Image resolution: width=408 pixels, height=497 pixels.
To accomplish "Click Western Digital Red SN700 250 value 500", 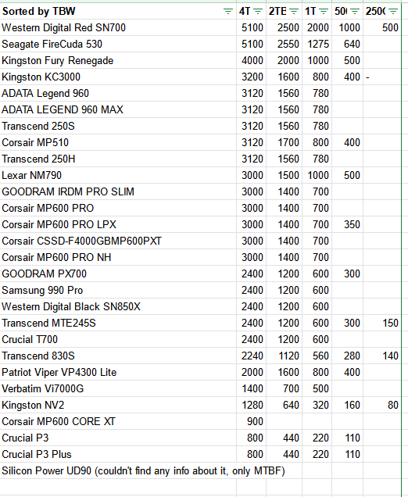I will (382, 27).
